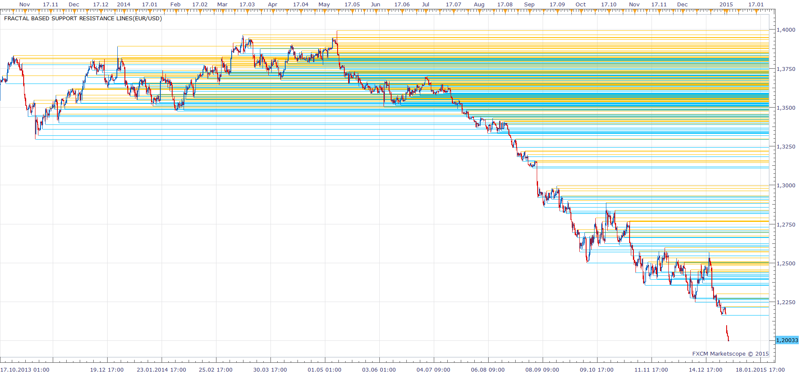Image resolution: width=803 pixels, height=375 pixels.
Task: Click the May month label
Action: pos(324,4)
